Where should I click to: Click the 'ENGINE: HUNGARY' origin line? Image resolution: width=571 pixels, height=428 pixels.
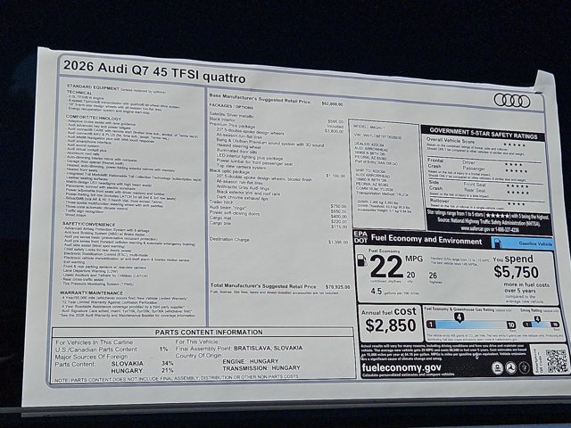pos(251,361)
